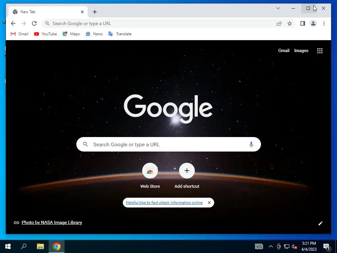
Task: Click the Images link
Action: [x=301, y=50]
